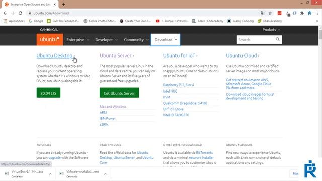This screenshot has width=322, height=181.
Task: Open the Ubuntu Server heading link
Action: pyautogui.click(x=117, y=56)
